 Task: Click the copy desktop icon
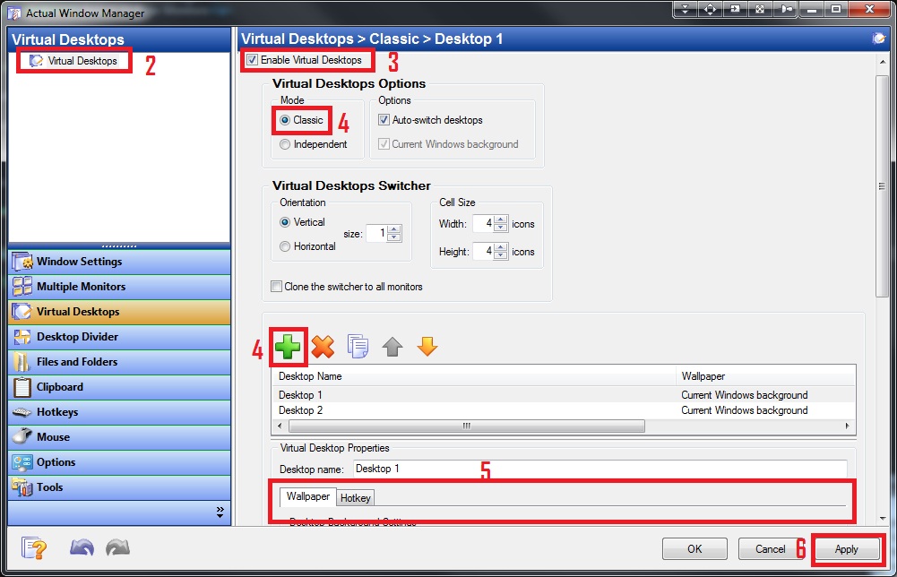(358, 347)
